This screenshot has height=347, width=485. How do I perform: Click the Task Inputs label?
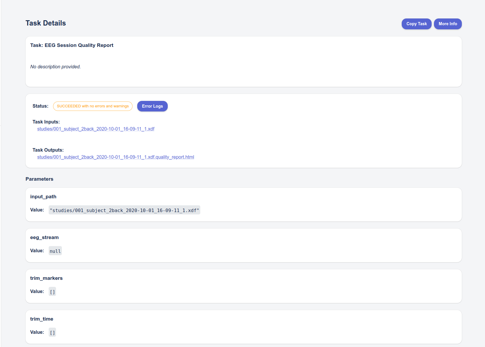point(46,122)
